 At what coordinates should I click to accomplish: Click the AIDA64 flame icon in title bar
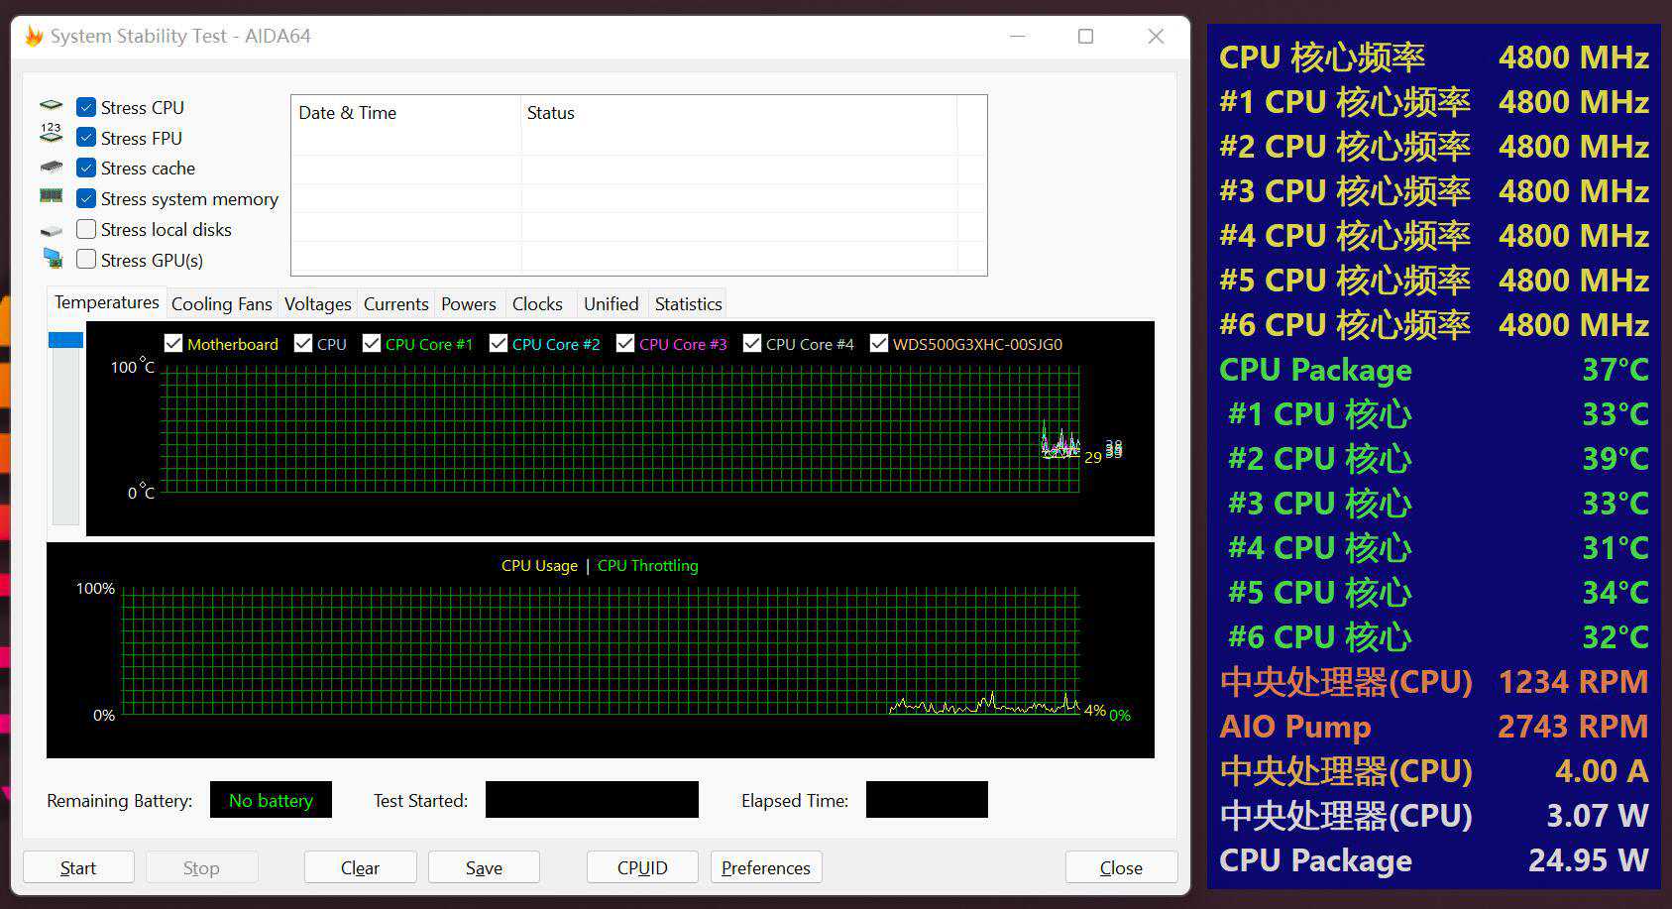[x=34, y=37]
